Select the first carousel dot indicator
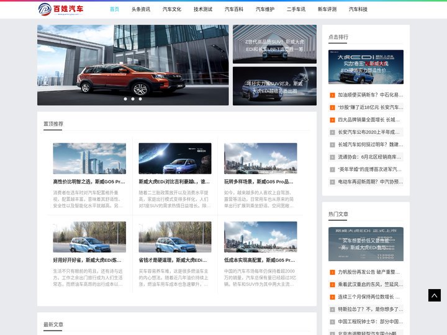Viewport: 447px width, 335px height. [x=125, y=99]
